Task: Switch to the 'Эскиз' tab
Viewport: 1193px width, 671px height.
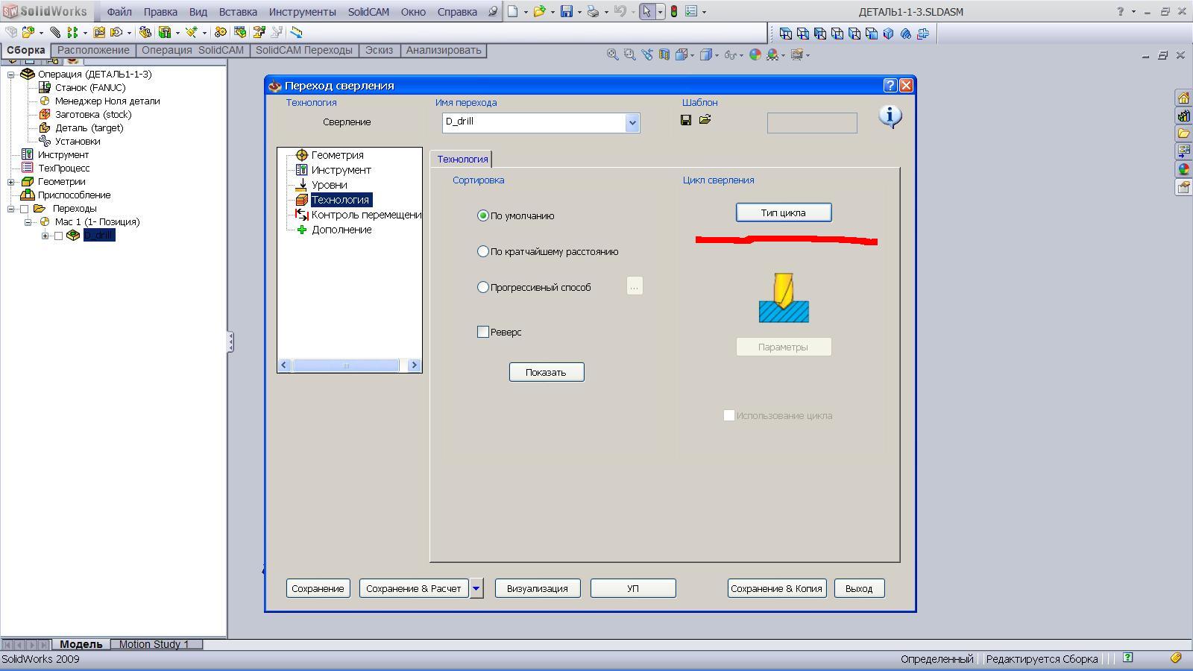Action: [379, 50]
